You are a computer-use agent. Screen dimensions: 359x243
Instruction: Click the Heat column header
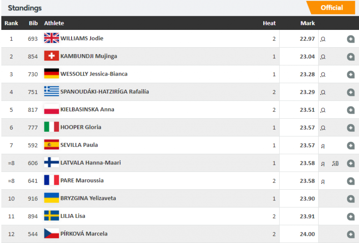coord(269,23)
